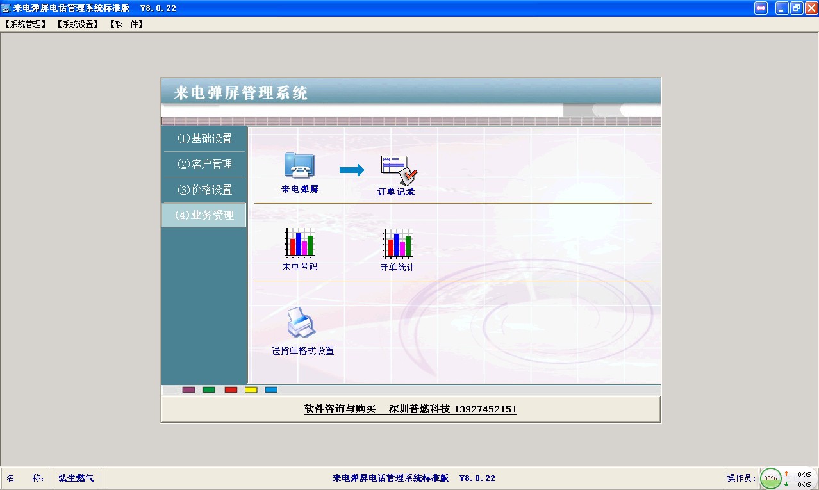This screenshot has width=819, height=490.
Task: Open the 开单统计 statistics chart icon
Action: 397,243
